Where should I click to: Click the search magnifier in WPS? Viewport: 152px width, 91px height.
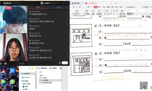point(125,7)
